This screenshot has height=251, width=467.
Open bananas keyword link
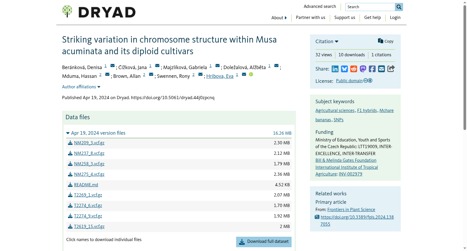(323, 120)
